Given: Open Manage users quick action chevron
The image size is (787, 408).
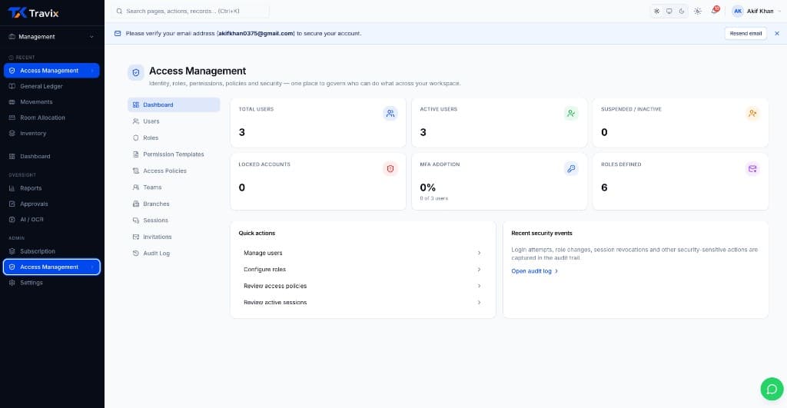Looking at the screenshot, I should [479, 253].
